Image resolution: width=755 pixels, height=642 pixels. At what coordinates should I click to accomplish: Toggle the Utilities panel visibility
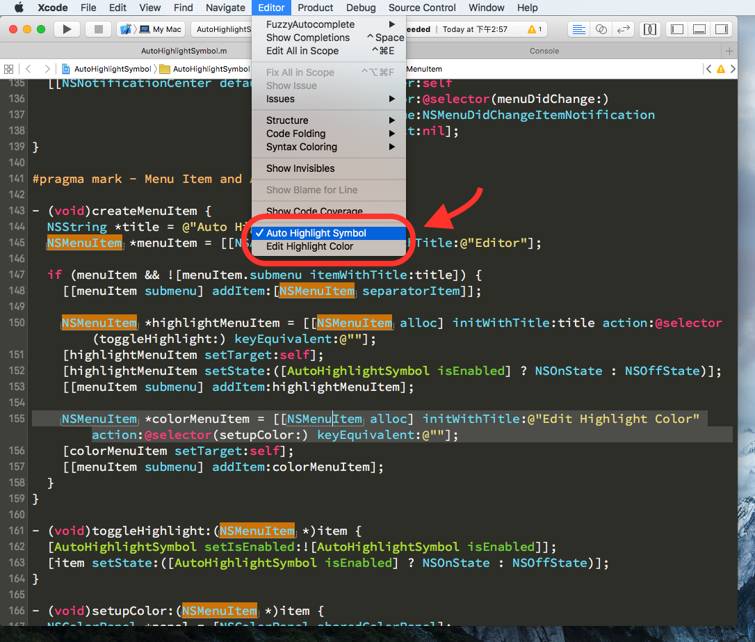(722, 29)
